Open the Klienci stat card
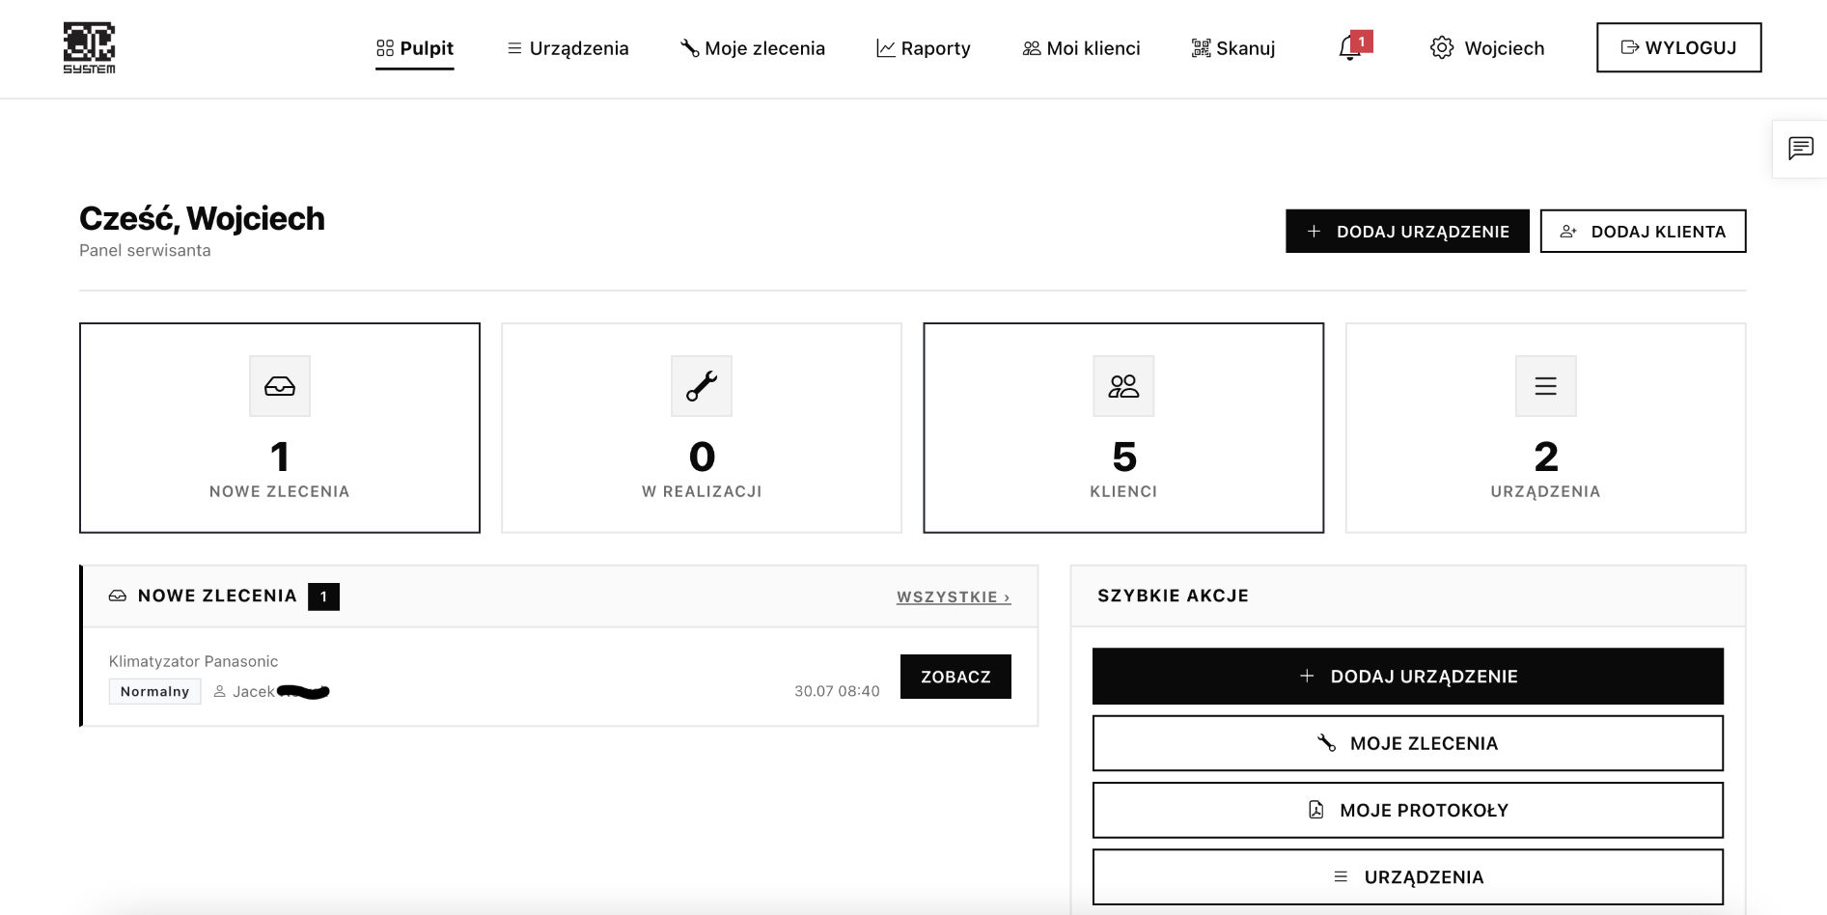 click(x=1123, y=428)
